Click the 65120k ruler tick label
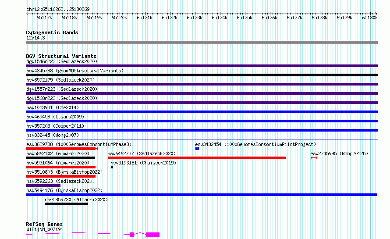 coord(119,18)
